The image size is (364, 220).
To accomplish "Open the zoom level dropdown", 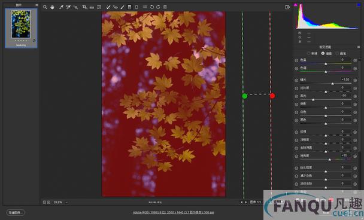I will coord(66,203).
